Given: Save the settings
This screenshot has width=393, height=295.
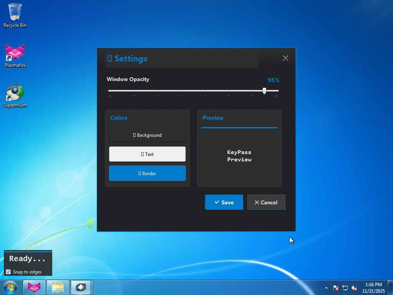Looking at the screenshot, I should [224, 202].
